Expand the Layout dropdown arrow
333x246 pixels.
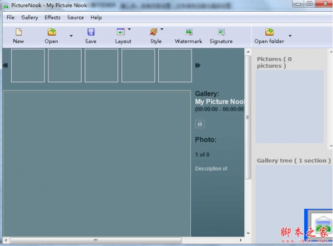pyautogui.click(x=129, y=29)
